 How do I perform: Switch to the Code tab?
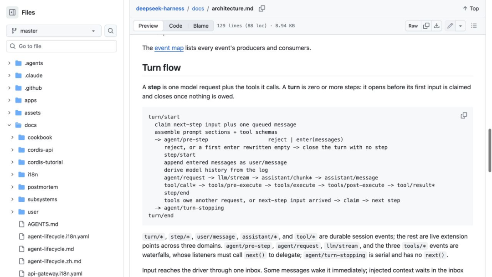[176, 26]
